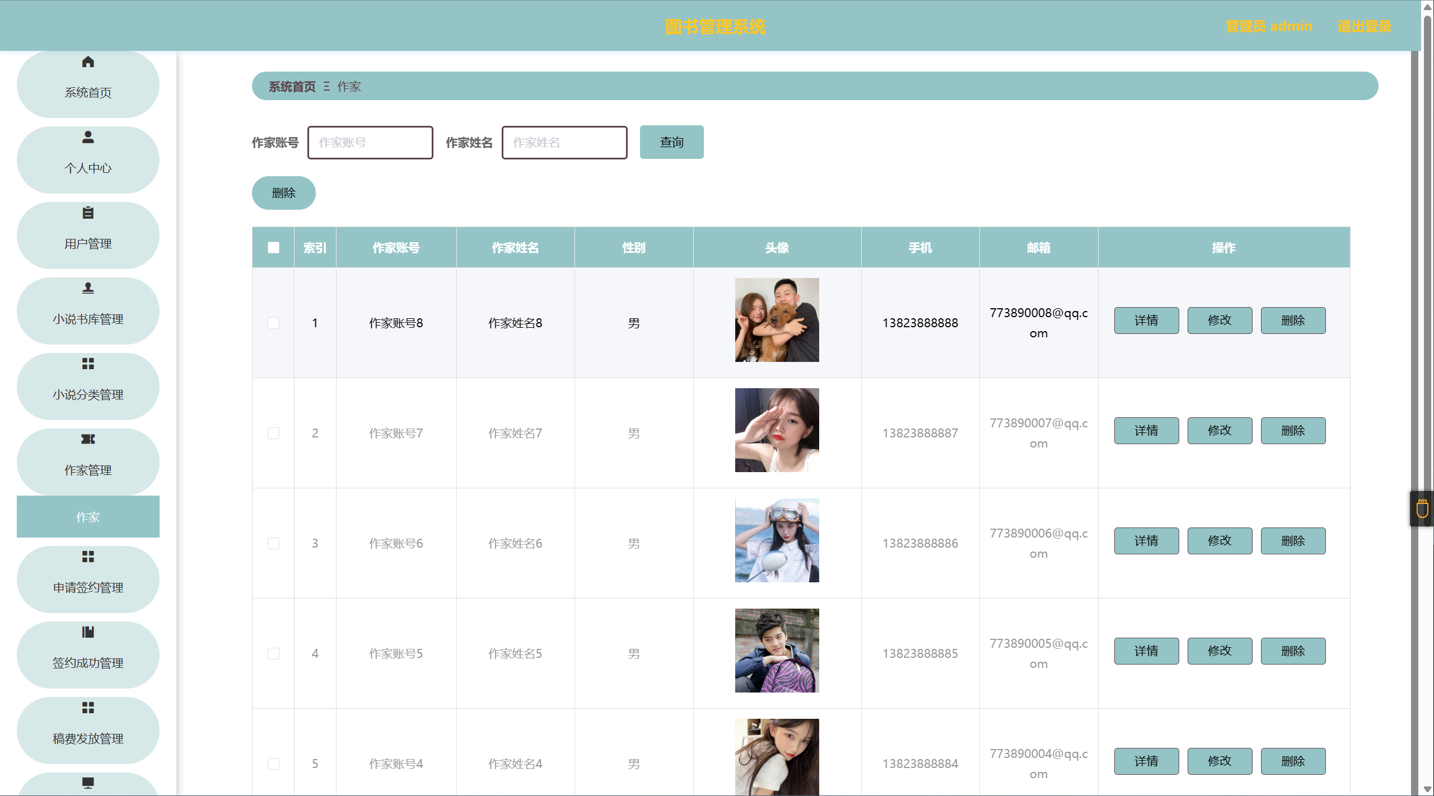Image resolution: width=1434 pixels, height=796 pixels.
Task: Click the person icon for 个人中心
Action: [x=88, y=137]
